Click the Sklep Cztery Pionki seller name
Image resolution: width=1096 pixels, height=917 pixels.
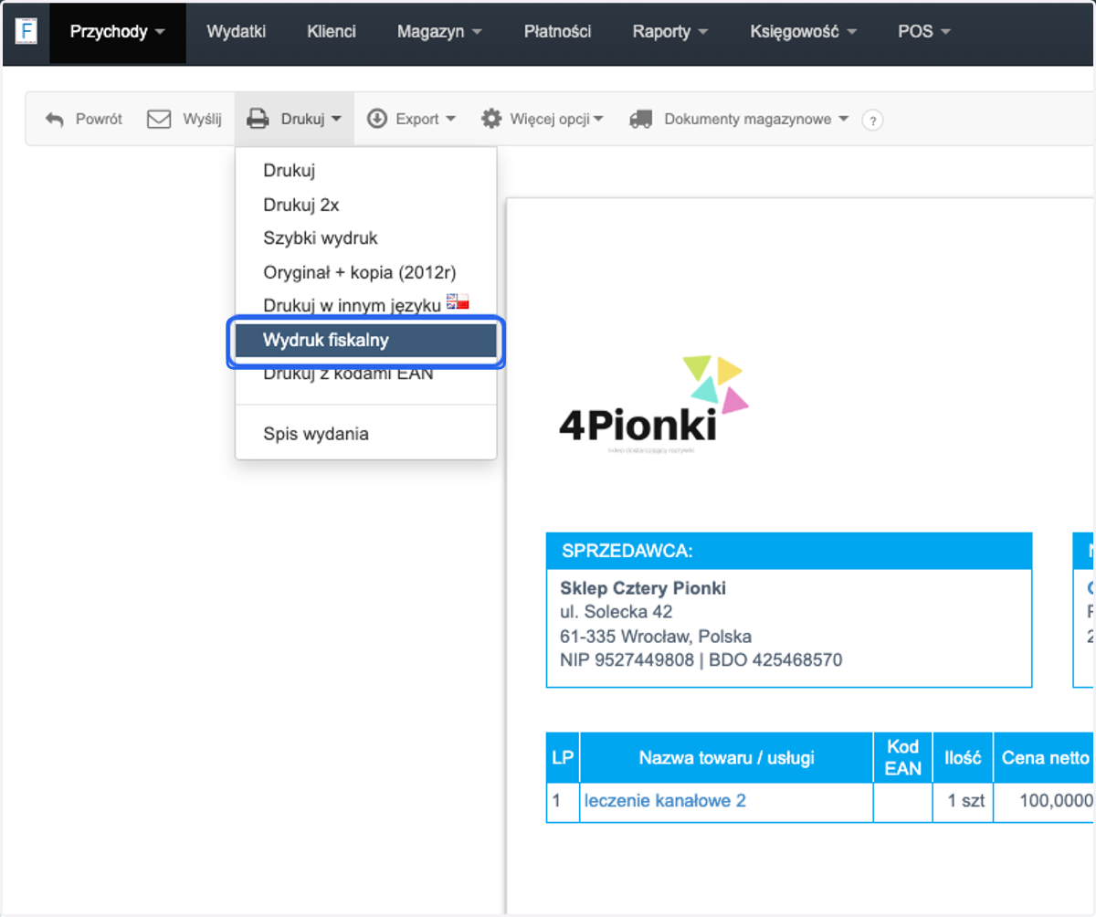(x=643, y=588)
